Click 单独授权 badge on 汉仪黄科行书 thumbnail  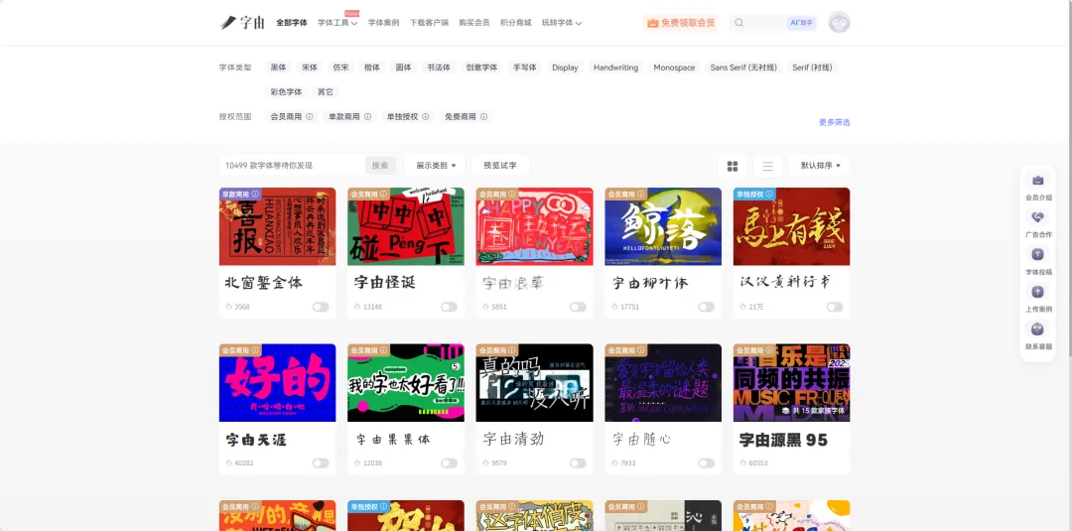[x=754, y=195]
